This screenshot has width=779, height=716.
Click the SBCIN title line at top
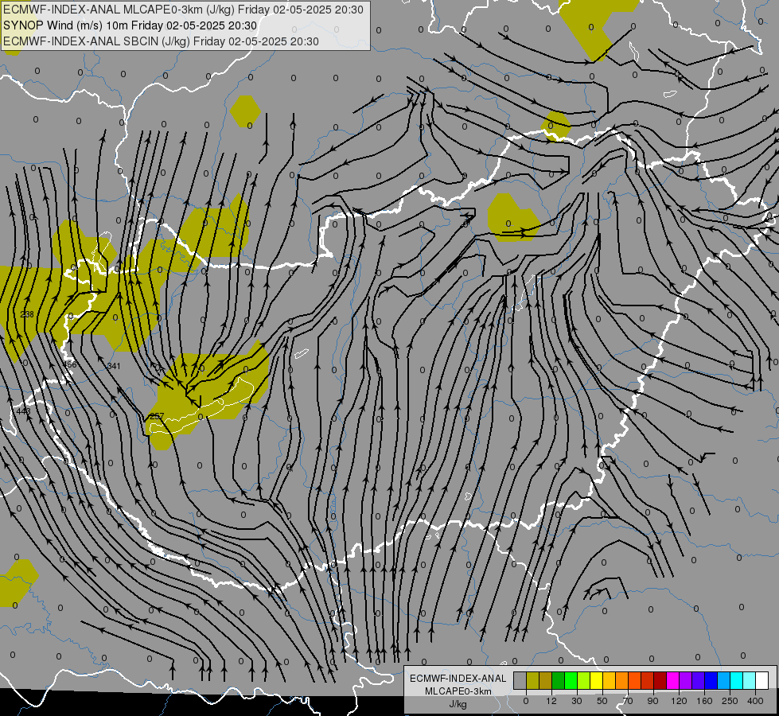(161, 41)
